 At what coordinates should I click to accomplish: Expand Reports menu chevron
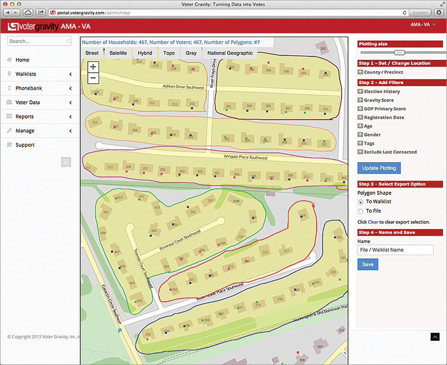pyautogui.click(x=71, y=117)
